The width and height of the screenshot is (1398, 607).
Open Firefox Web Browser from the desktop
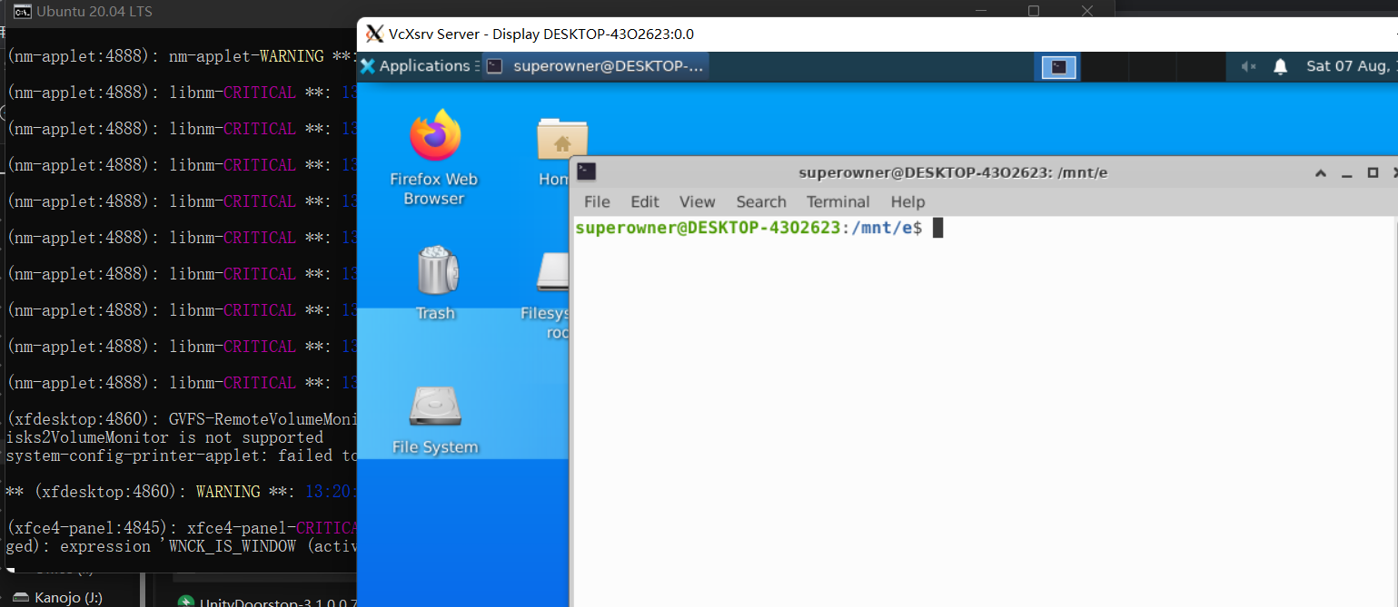(x=433, y=143)
